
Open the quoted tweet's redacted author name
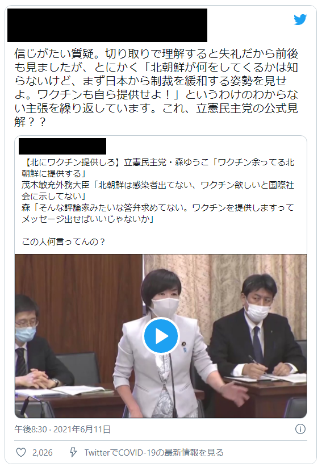click(62, 146)
